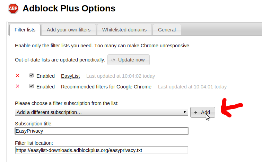
Task: Click the Add subscription button
Action: (202, 112)
